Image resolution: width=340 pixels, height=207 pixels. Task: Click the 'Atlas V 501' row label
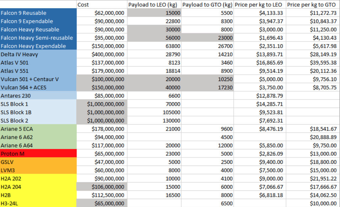[x=38, y=63]
